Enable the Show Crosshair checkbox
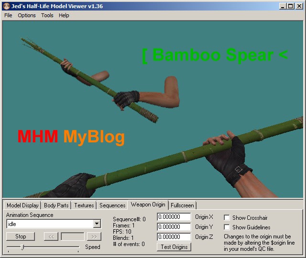The width and height of the screenshot is (306, 258). pos(227,217)
